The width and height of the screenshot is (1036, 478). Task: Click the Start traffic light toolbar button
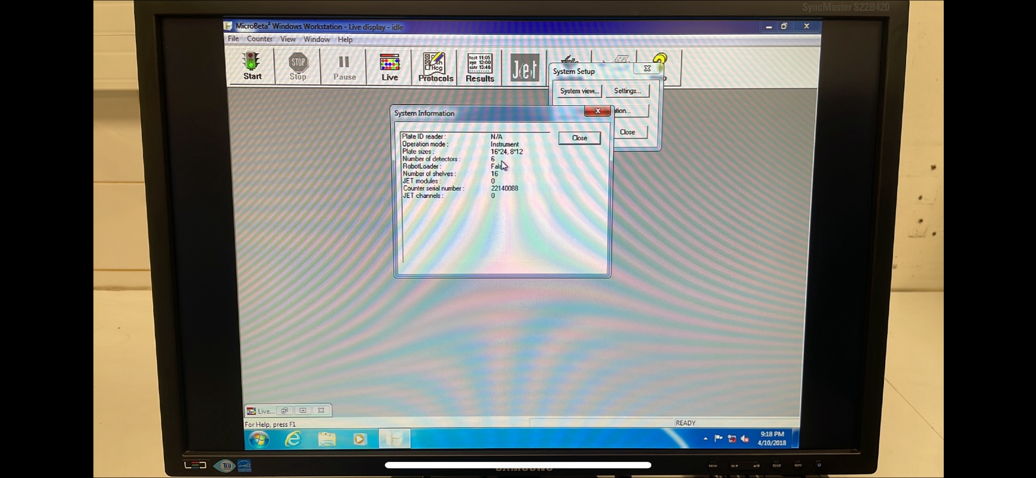click(252, 66)
